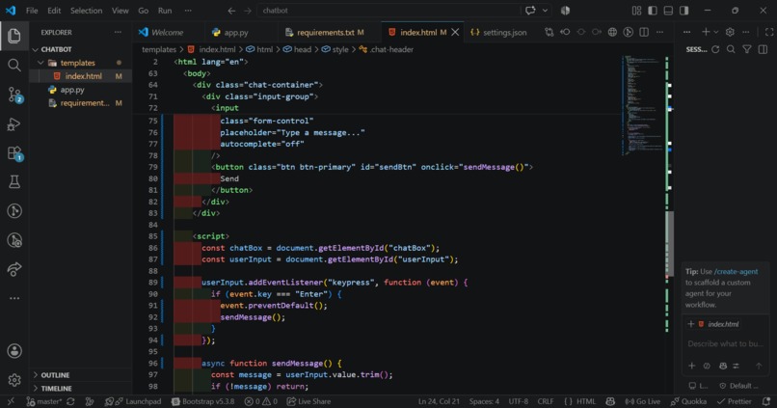Collapse the templates folder
Image resolution: width=777 pixels, height=408 pixels.
(x=77, y=63)
